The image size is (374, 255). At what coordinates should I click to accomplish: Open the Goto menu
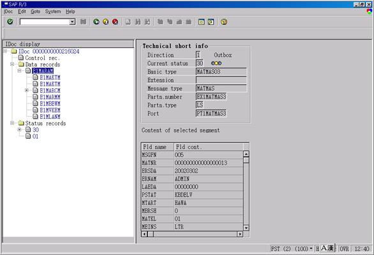(x=35, y=12)
